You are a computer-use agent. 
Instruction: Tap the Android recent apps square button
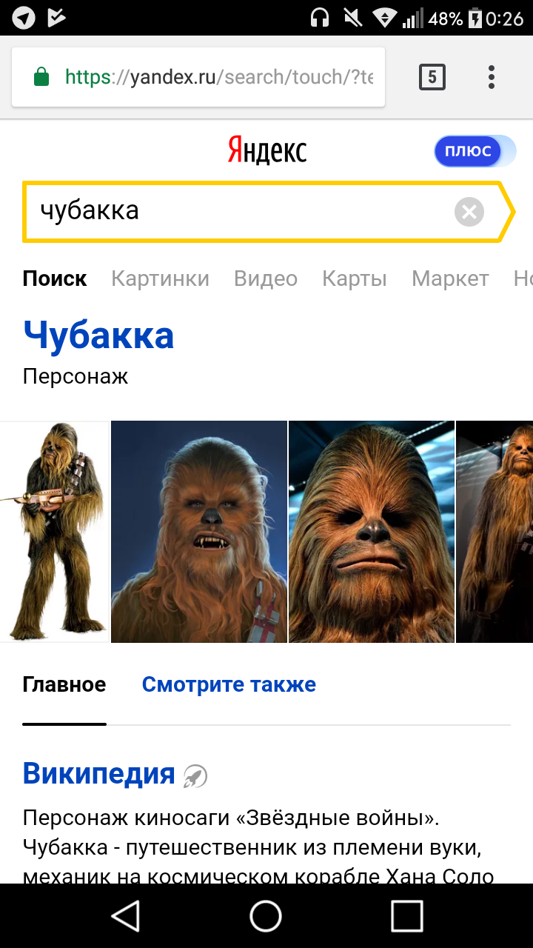406,915
